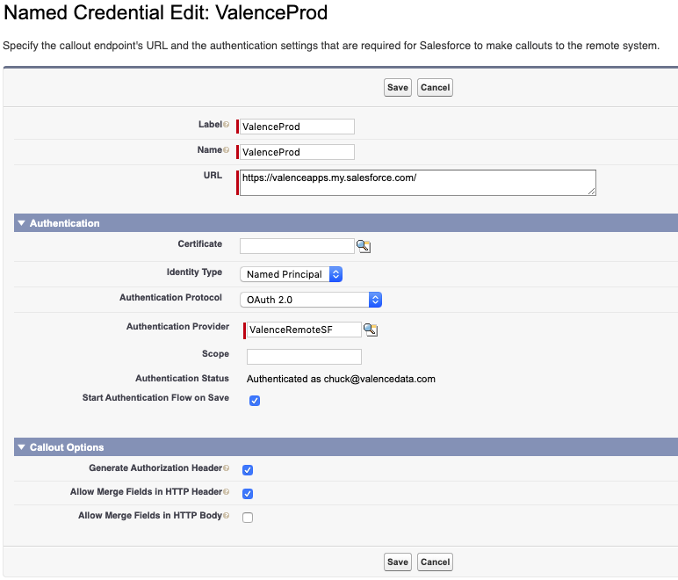The width and height of the screenshot is (678, 580).
Task: Click the 'Authentication Status' label
Action: tap(182, 379)
